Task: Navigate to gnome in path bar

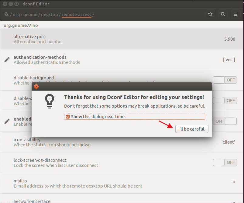Action: click(x=30, y=15)
